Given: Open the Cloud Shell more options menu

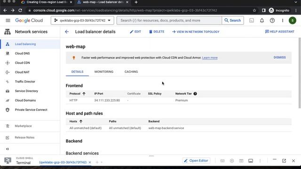Looking at the screenshot, I should (x=260, y=161).
